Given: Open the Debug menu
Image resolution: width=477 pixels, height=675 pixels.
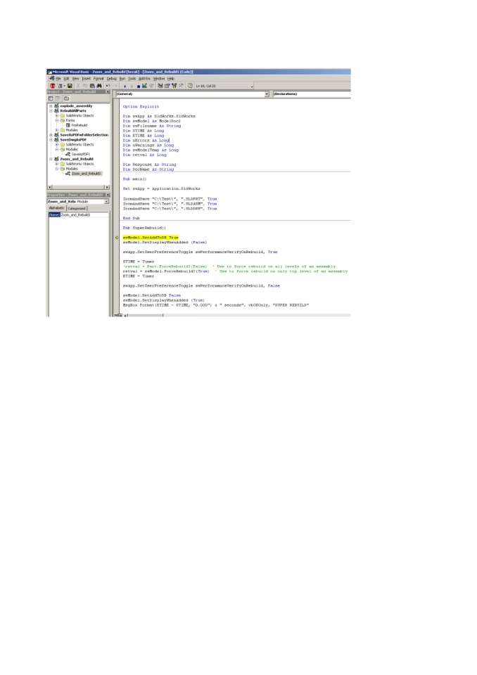Looking at the screenshot, I should click(x=112, y=78).
